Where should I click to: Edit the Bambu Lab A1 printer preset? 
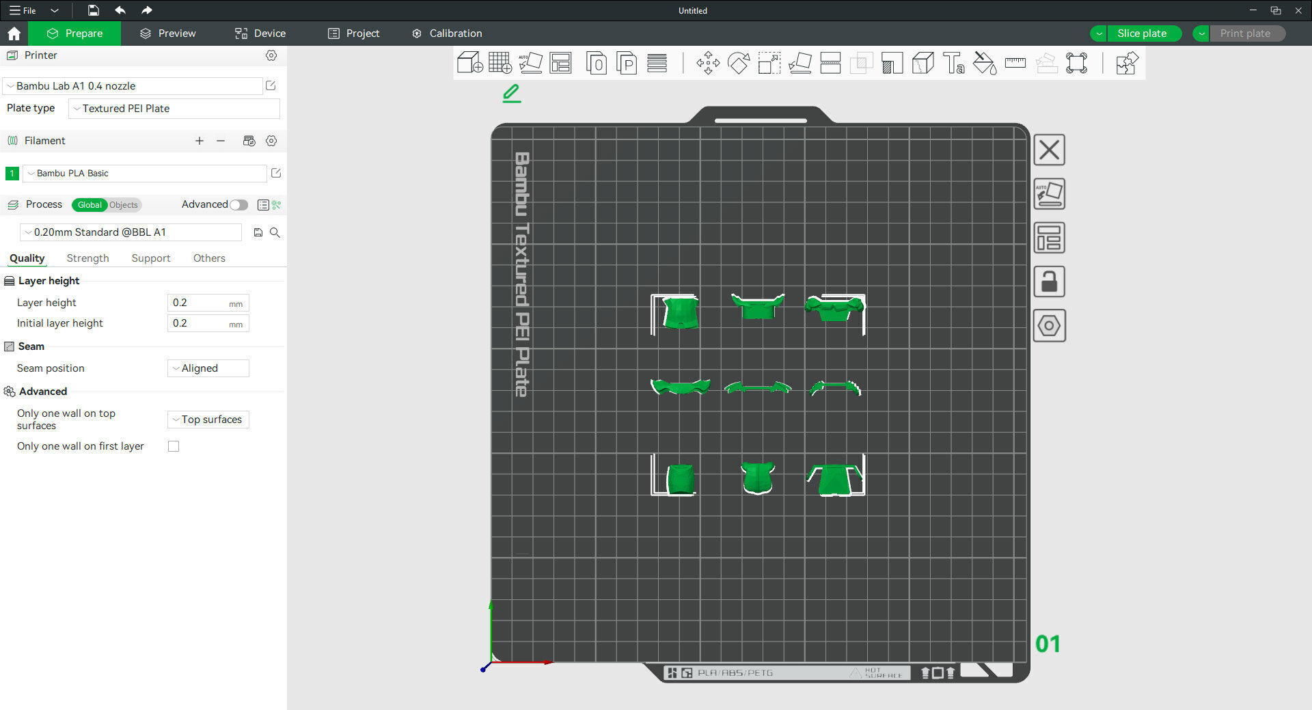tap(271, 85)
